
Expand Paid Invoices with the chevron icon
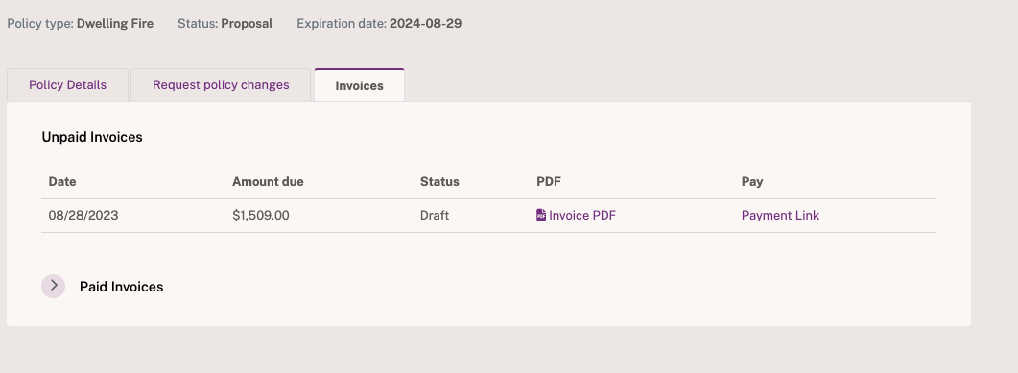[x=53, y=286]
